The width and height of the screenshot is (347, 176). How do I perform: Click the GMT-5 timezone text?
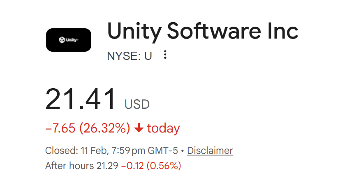click(164, 151)
